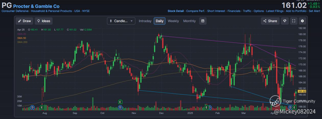Select the Daily timeframe
The width and height of the screenshot is (322, 119).
click(x=160, y=21)
